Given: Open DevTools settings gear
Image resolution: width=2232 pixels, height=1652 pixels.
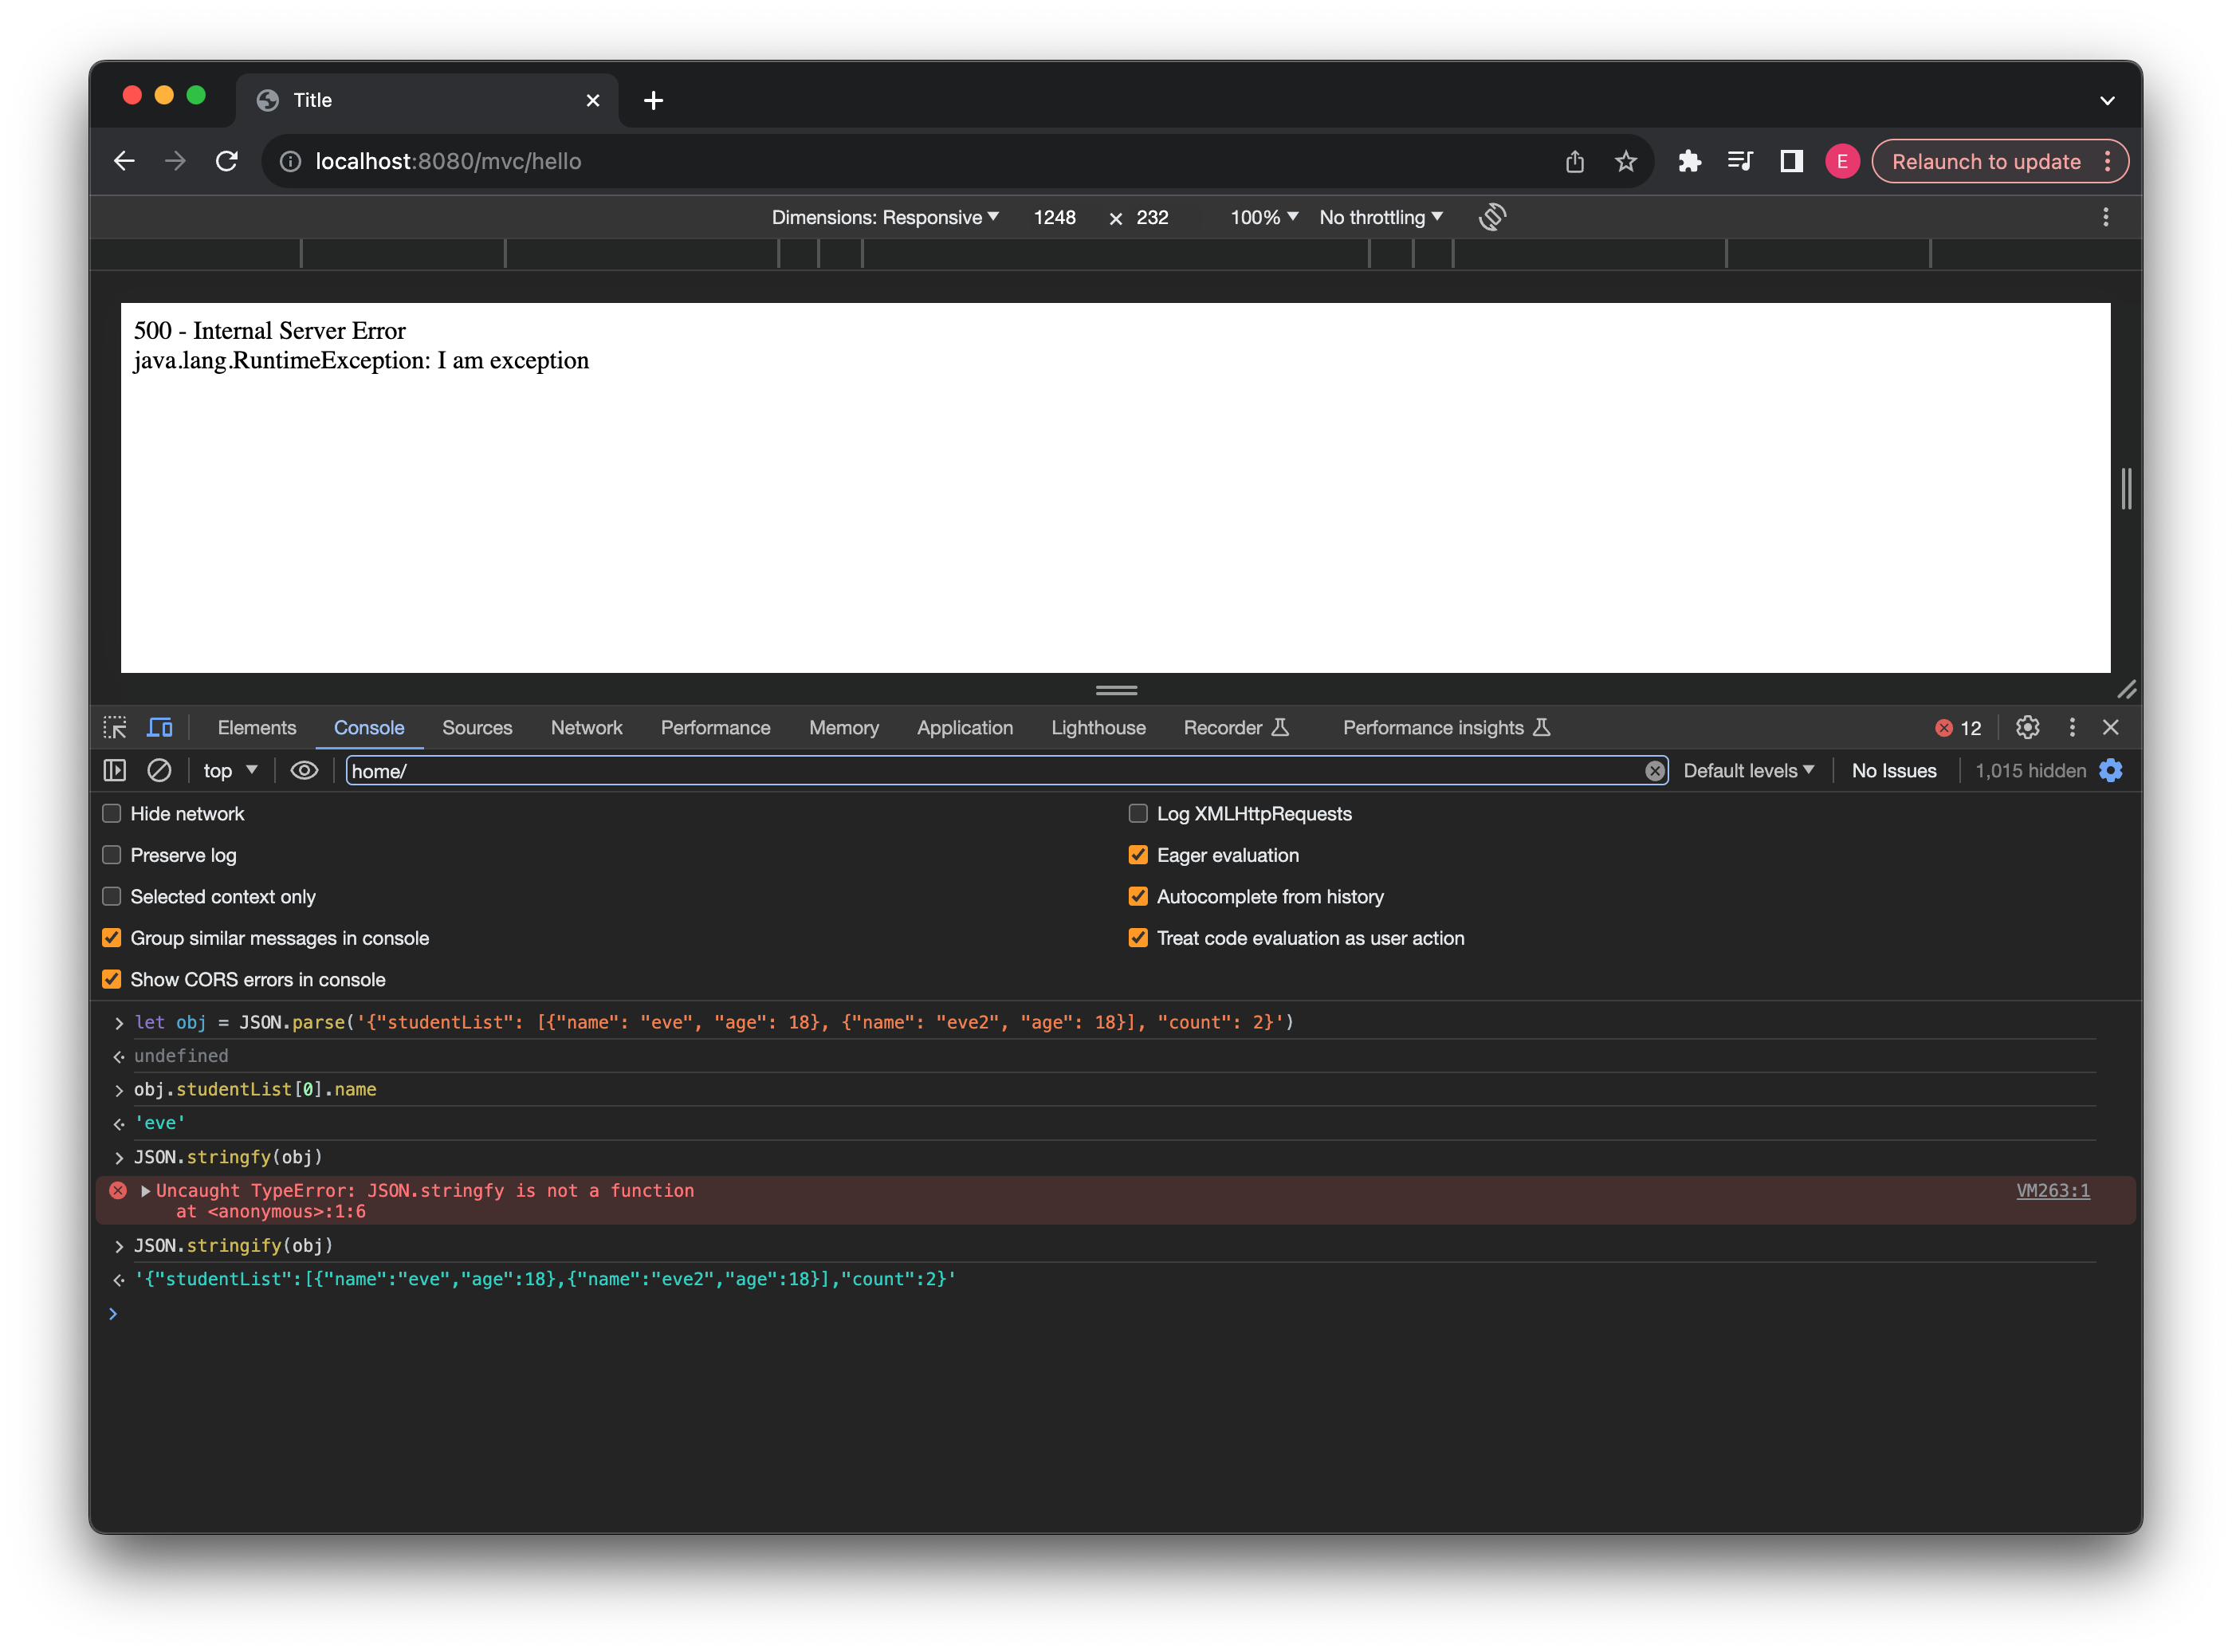Looking at the screenshot, I should pyautogui.click(x=2027, y=727).
